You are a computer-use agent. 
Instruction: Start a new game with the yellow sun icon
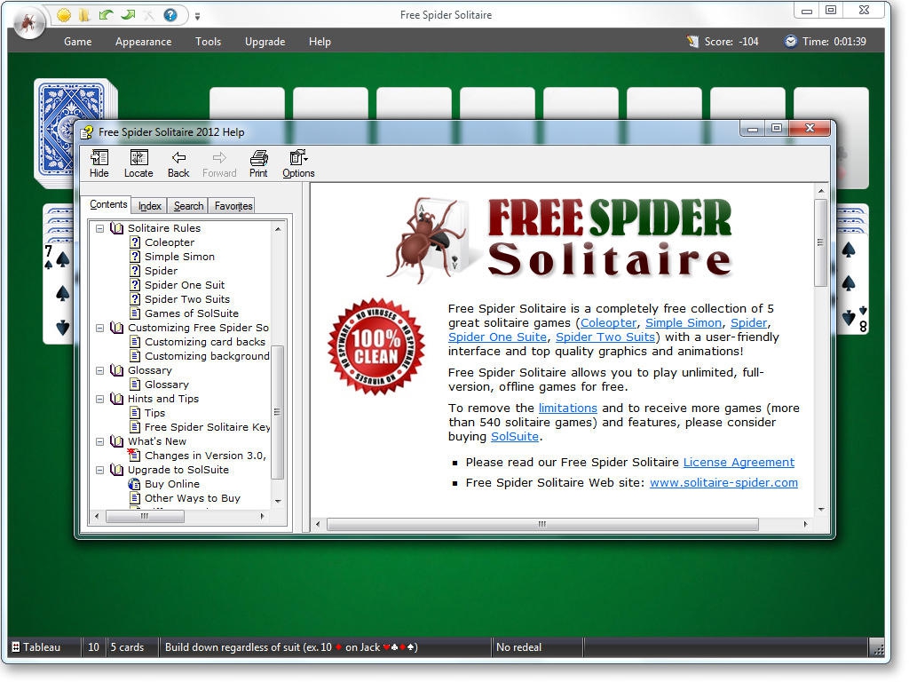[x=64, y=15]
